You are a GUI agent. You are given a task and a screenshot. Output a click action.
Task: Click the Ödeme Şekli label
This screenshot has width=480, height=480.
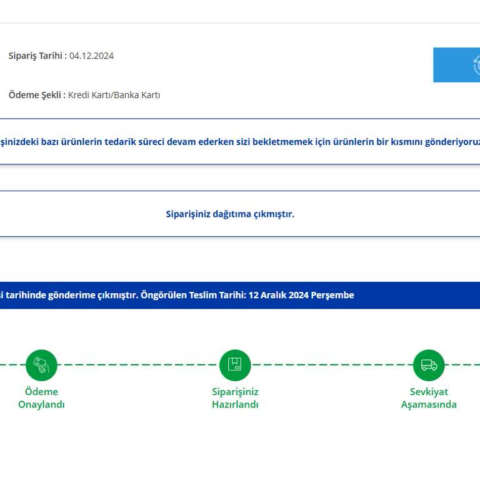[37, 95]
